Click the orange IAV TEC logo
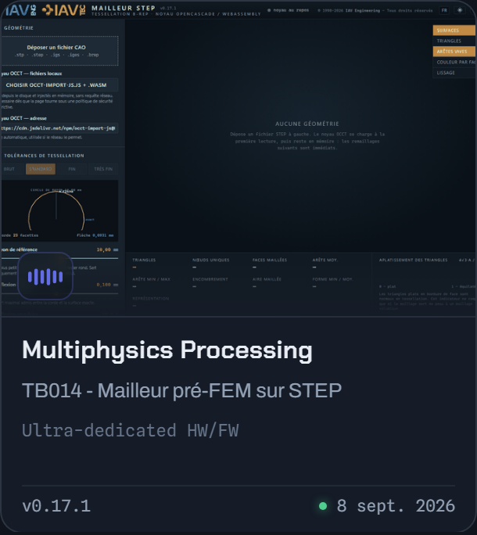The width and height of the screenshot is (477, 535). (x=63, y=10)
